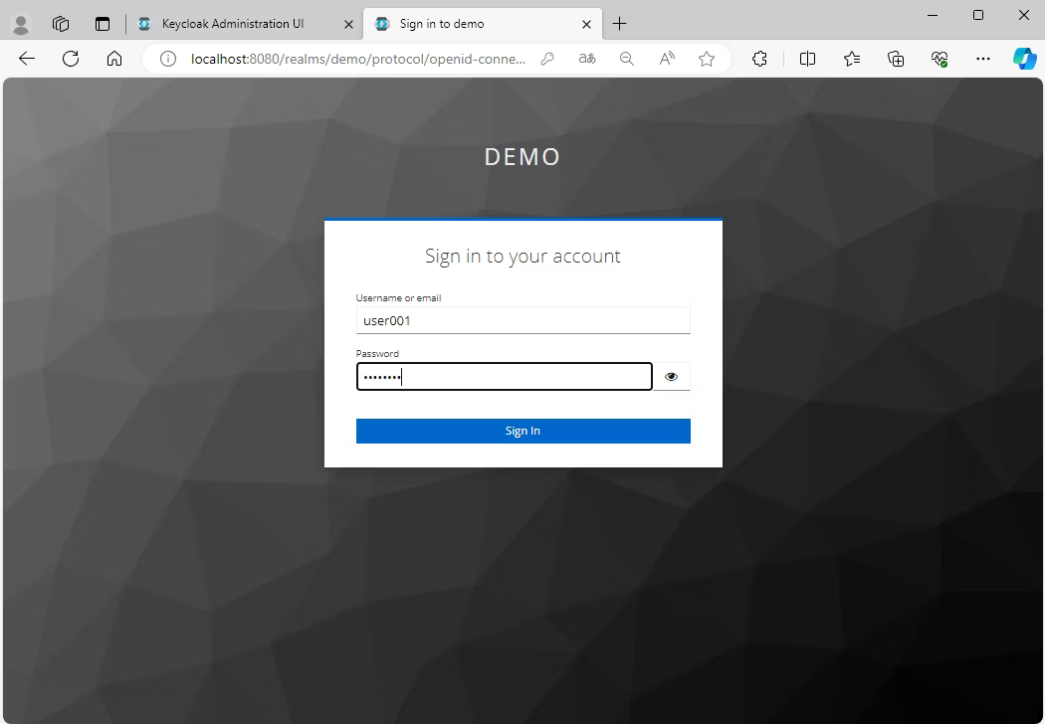Go back to the previous page
The height and width of the screenshot is (724, 1045).
(x=27, y=59)
